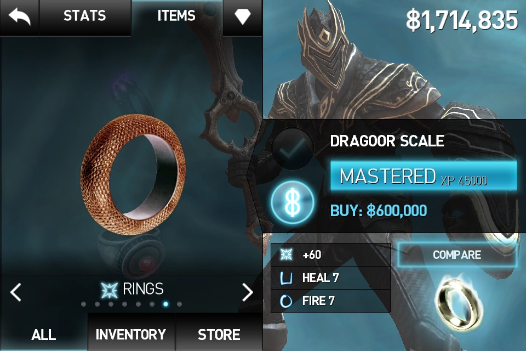Click the COMPARE button
This screenshot has height=351, width=526.
[457, 255]
